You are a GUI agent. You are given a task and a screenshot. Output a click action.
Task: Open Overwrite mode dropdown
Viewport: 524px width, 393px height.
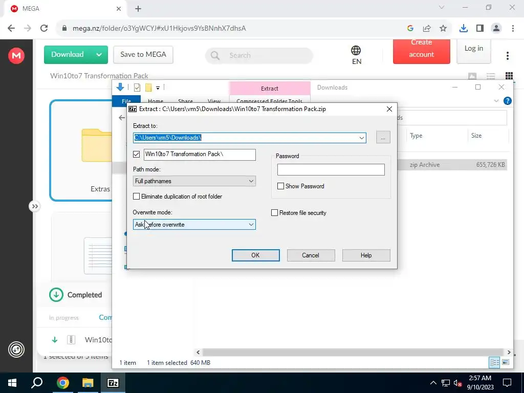coord(194,225)
